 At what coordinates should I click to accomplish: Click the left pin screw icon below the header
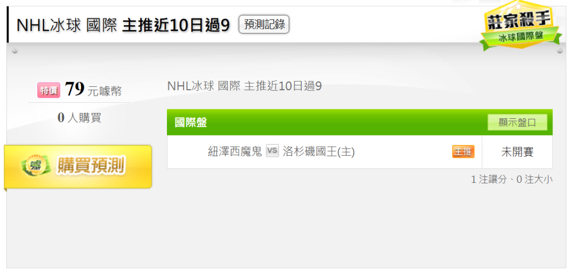[15, 51]
